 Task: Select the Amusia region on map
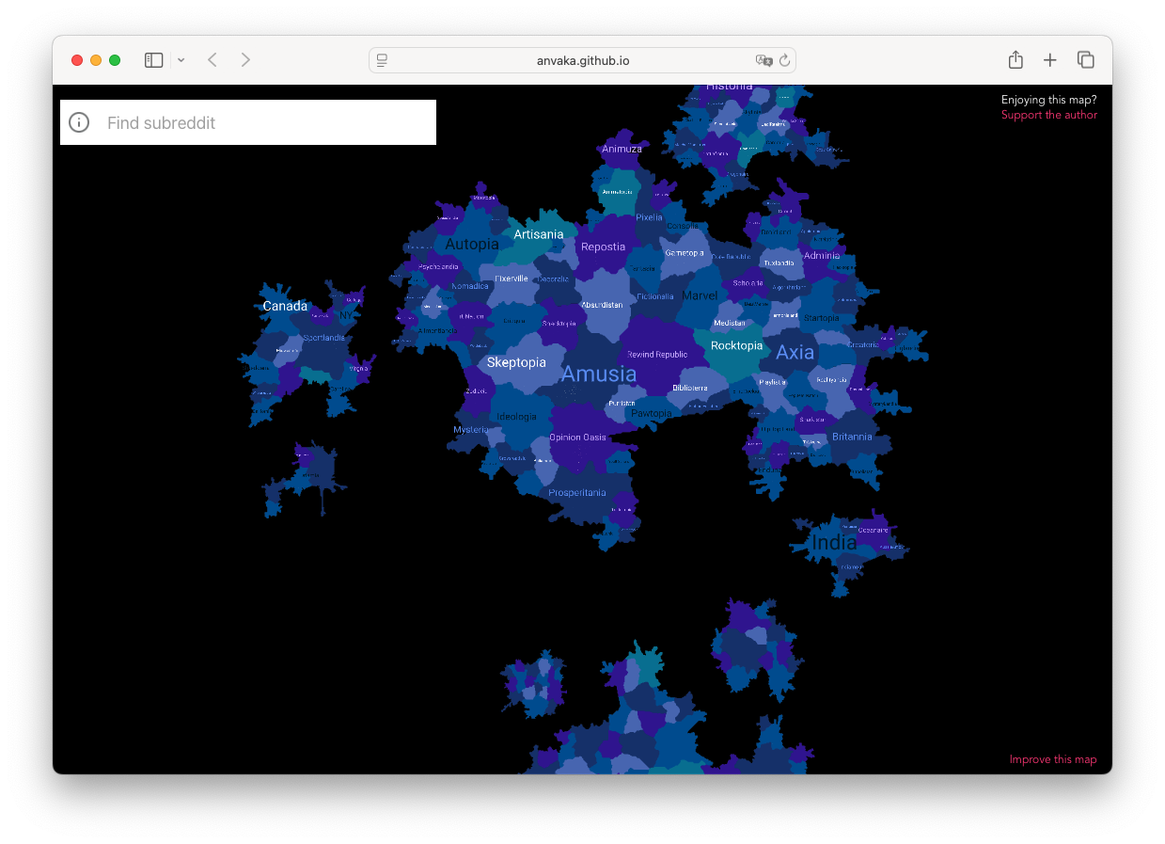point(599,374)
